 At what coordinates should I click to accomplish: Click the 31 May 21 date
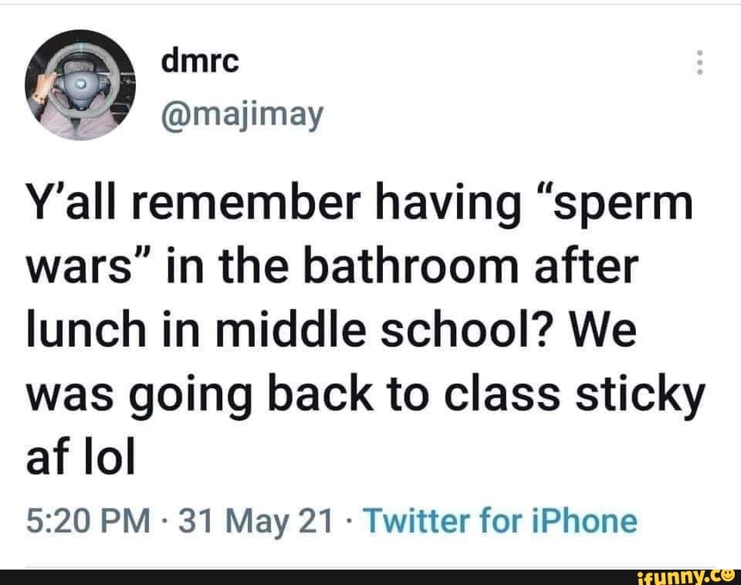point(255,521)
